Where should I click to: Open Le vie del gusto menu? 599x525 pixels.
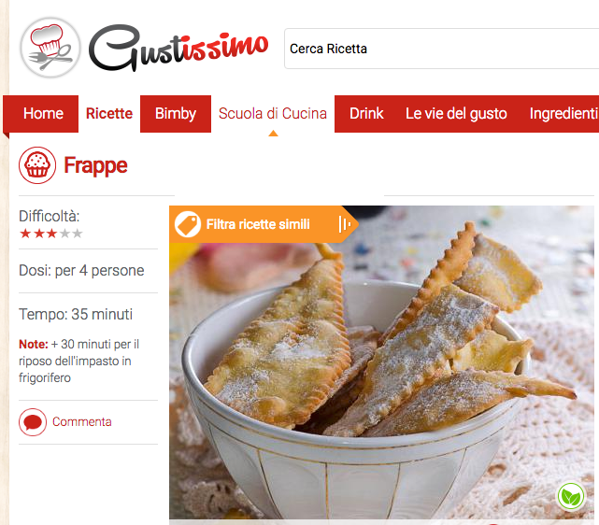(x=456, y=114)
